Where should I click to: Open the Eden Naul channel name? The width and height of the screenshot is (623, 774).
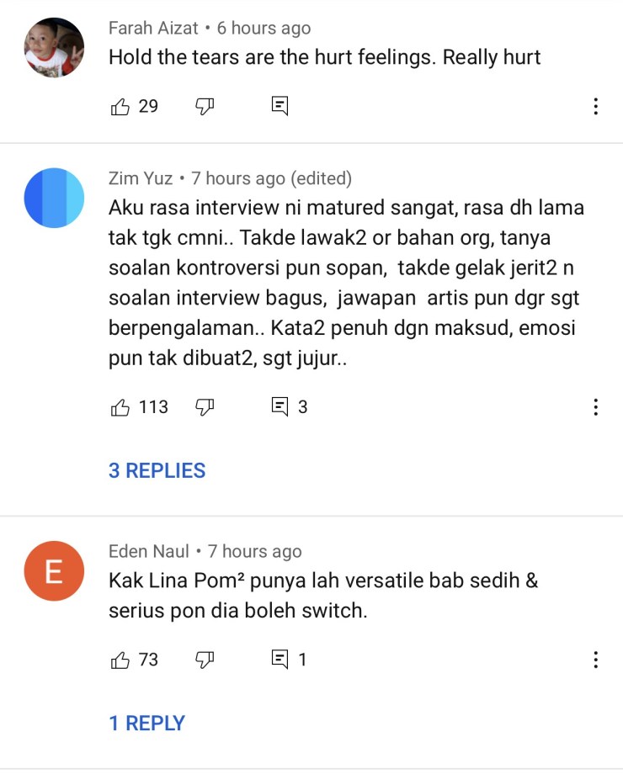pos(149,551)
